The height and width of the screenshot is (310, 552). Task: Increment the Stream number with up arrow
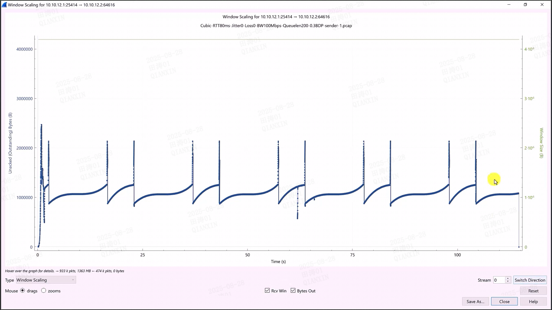click(508, 278)
